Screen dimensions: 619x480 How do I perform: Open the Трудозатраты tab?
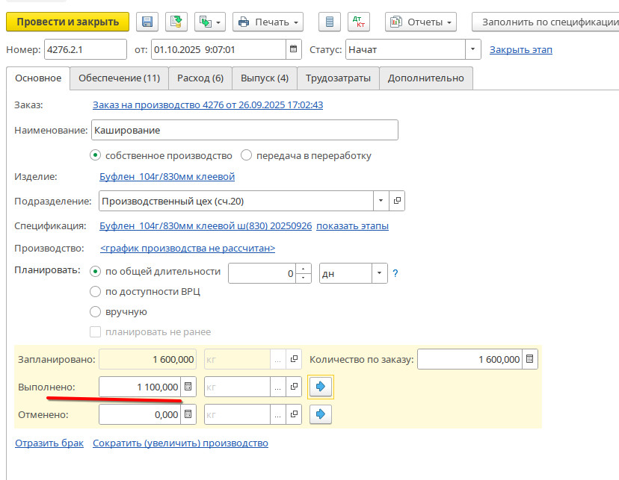(338, 78)
